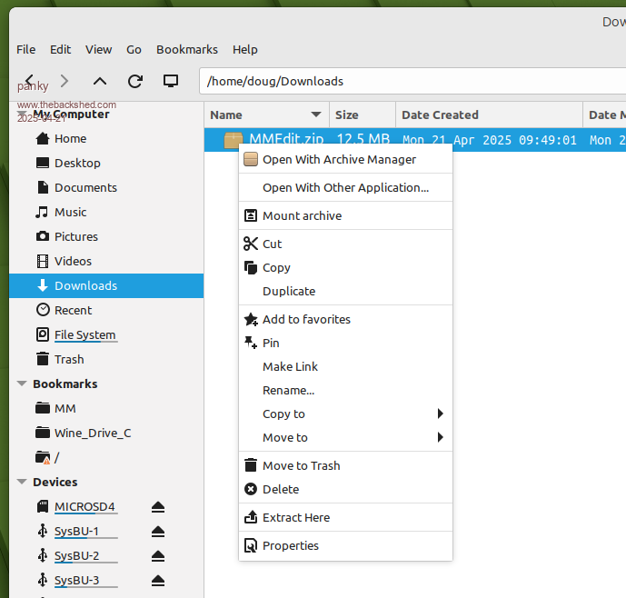
Task: Click Properties in the context menu
Action: pos(291,545)
